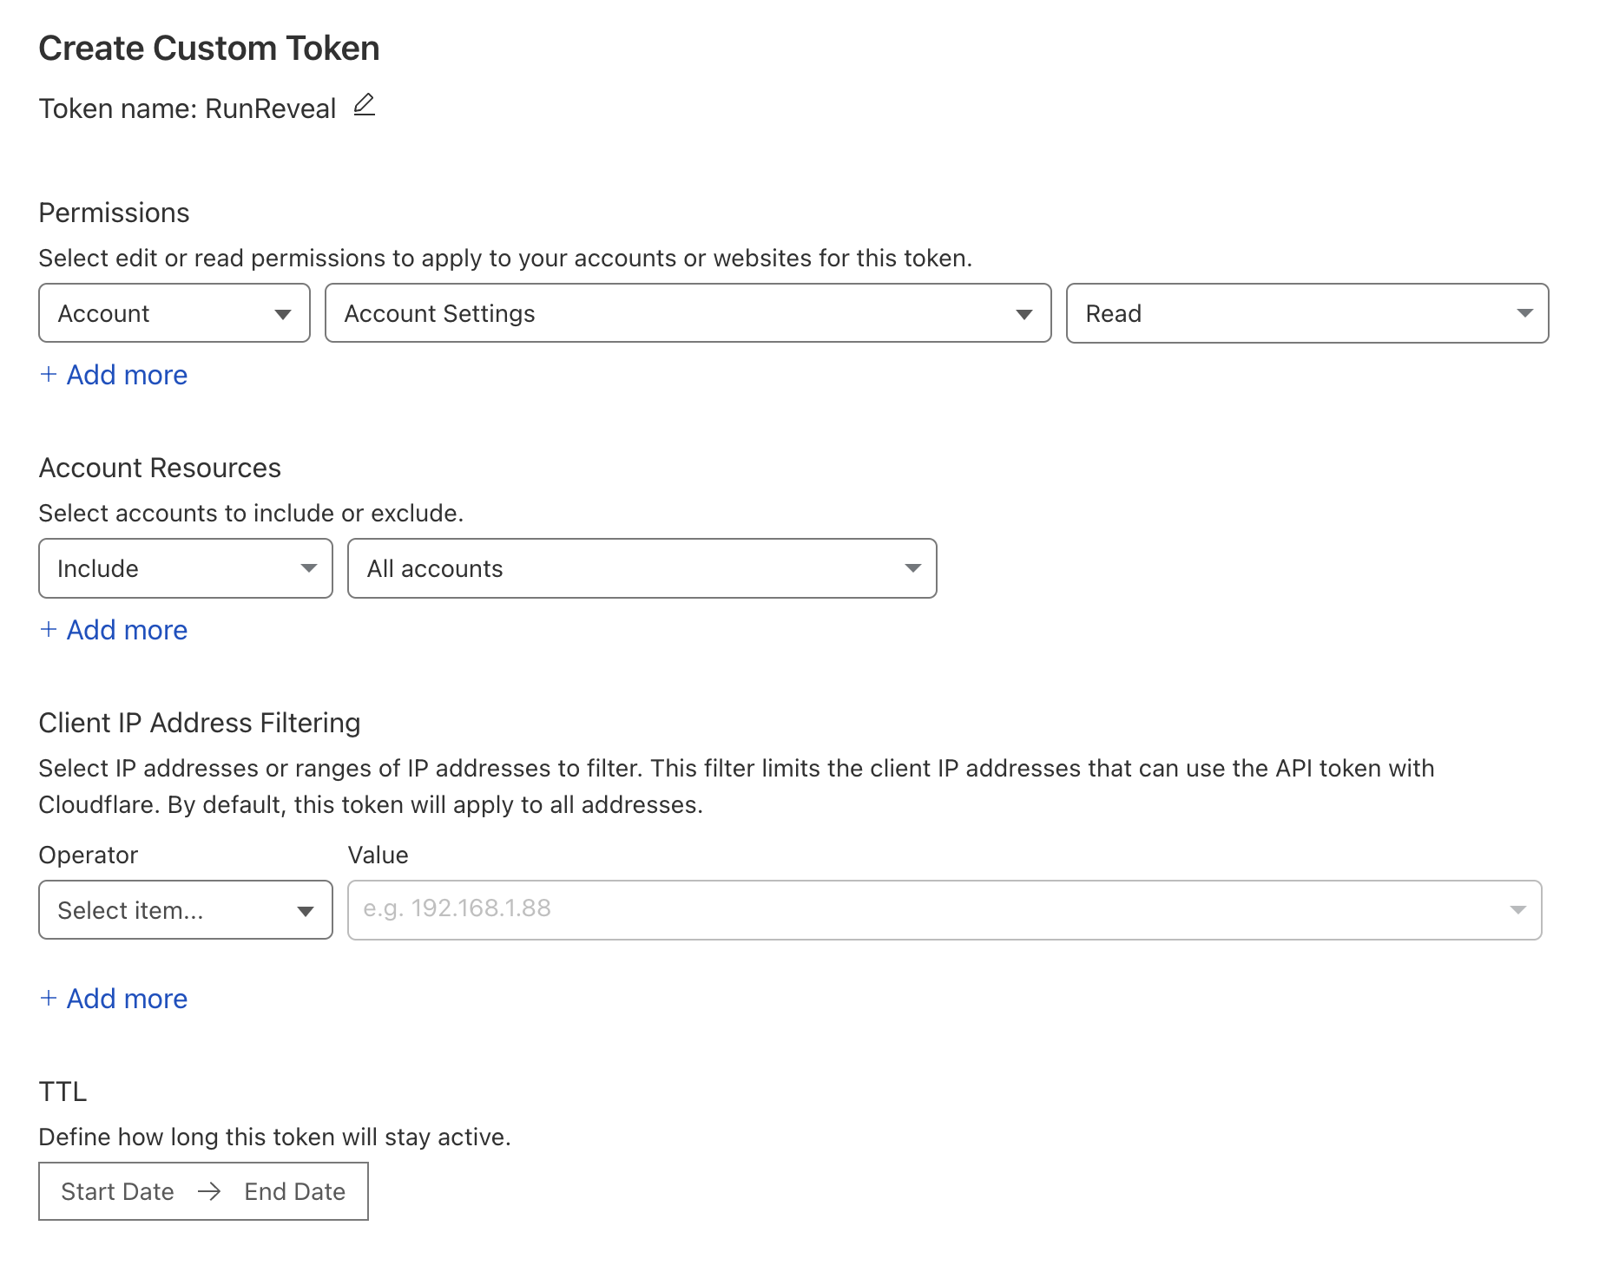The image size is (1606, 1265).
Task: Open the Account permission type dropdown
Action: (174, 313)
